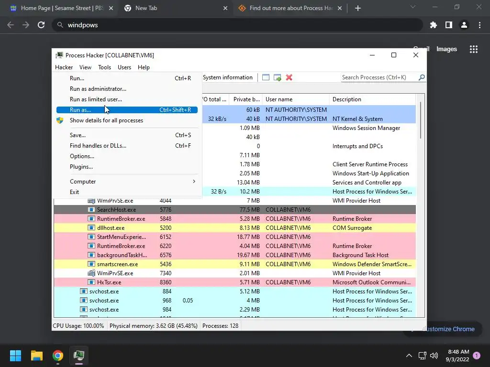
Task: Select the highlighted Run as... entry
Action: pos(127,110)
